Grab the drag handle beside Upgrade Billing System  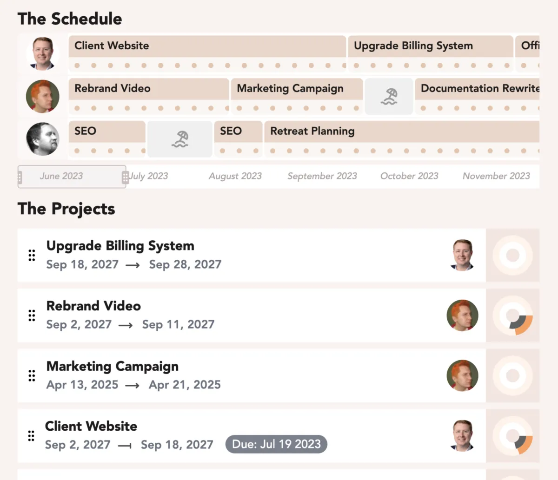coord(32,255)
